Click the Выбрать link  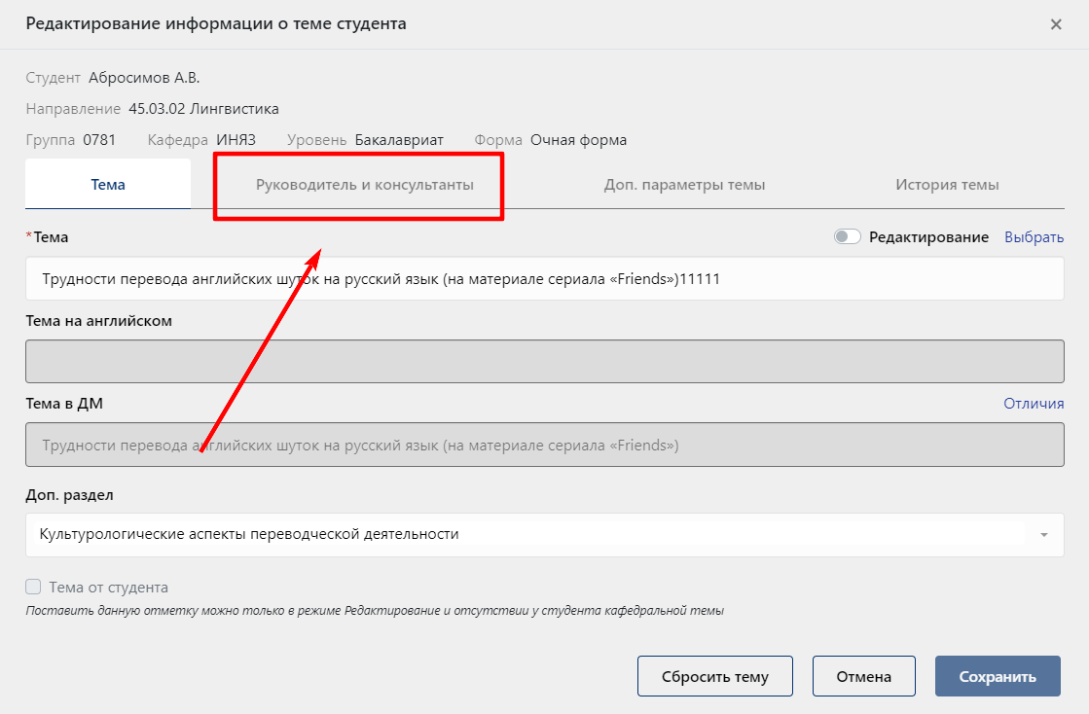(x=1034, y=236)
